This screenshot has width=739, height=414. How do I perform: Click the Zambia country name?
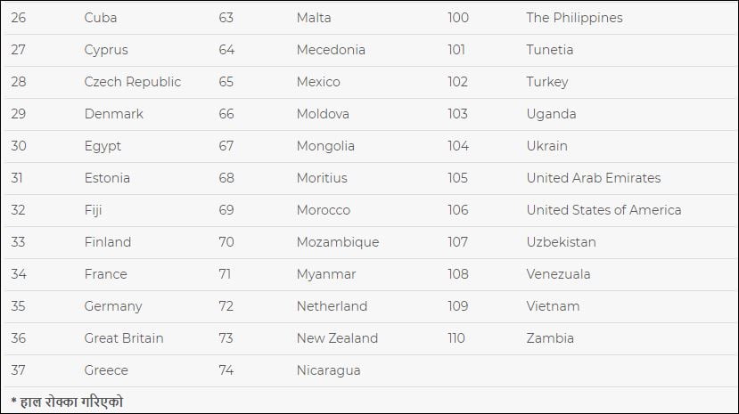[550, 338]
